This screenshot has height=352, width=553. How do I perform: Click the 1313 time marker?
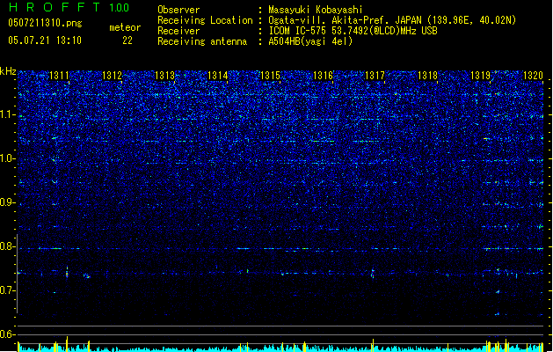164,76
